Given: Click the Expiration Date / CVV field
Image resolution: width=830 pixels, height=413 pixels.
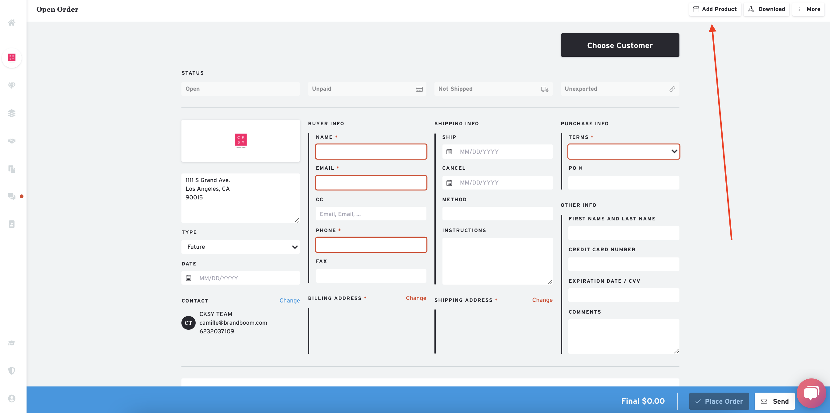Looking at the screenshot, I should pos(624,295).
